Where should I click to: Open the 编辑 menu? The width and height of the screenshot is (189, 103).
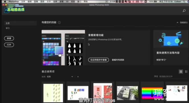point(29,1)
